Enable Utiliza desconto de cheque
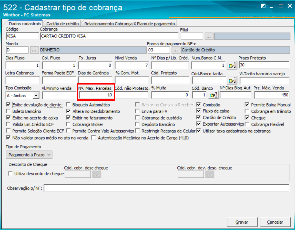The width and height of the screenshot is (295, 230). pyautogui.click(x=10, y=174)
